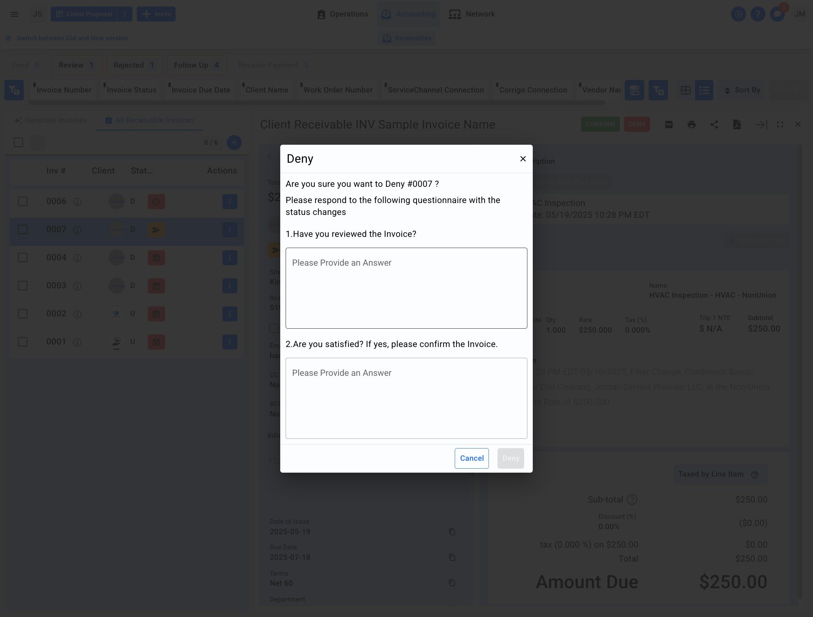Click second question answer text field

coord(406,398)
